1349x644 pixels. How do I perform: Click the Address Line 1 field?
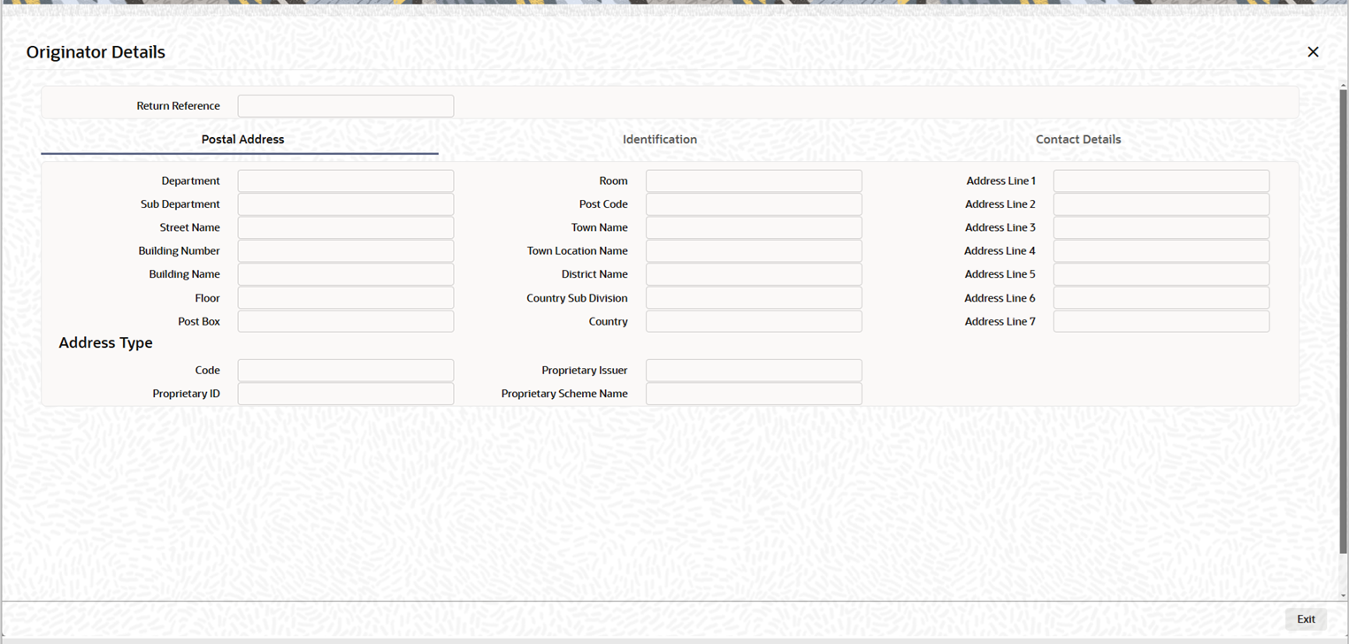click(1161, 181)
